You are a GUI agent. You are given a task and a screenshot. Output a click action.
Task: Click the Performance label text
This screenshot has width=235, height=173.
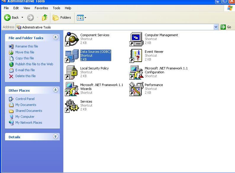154,85
